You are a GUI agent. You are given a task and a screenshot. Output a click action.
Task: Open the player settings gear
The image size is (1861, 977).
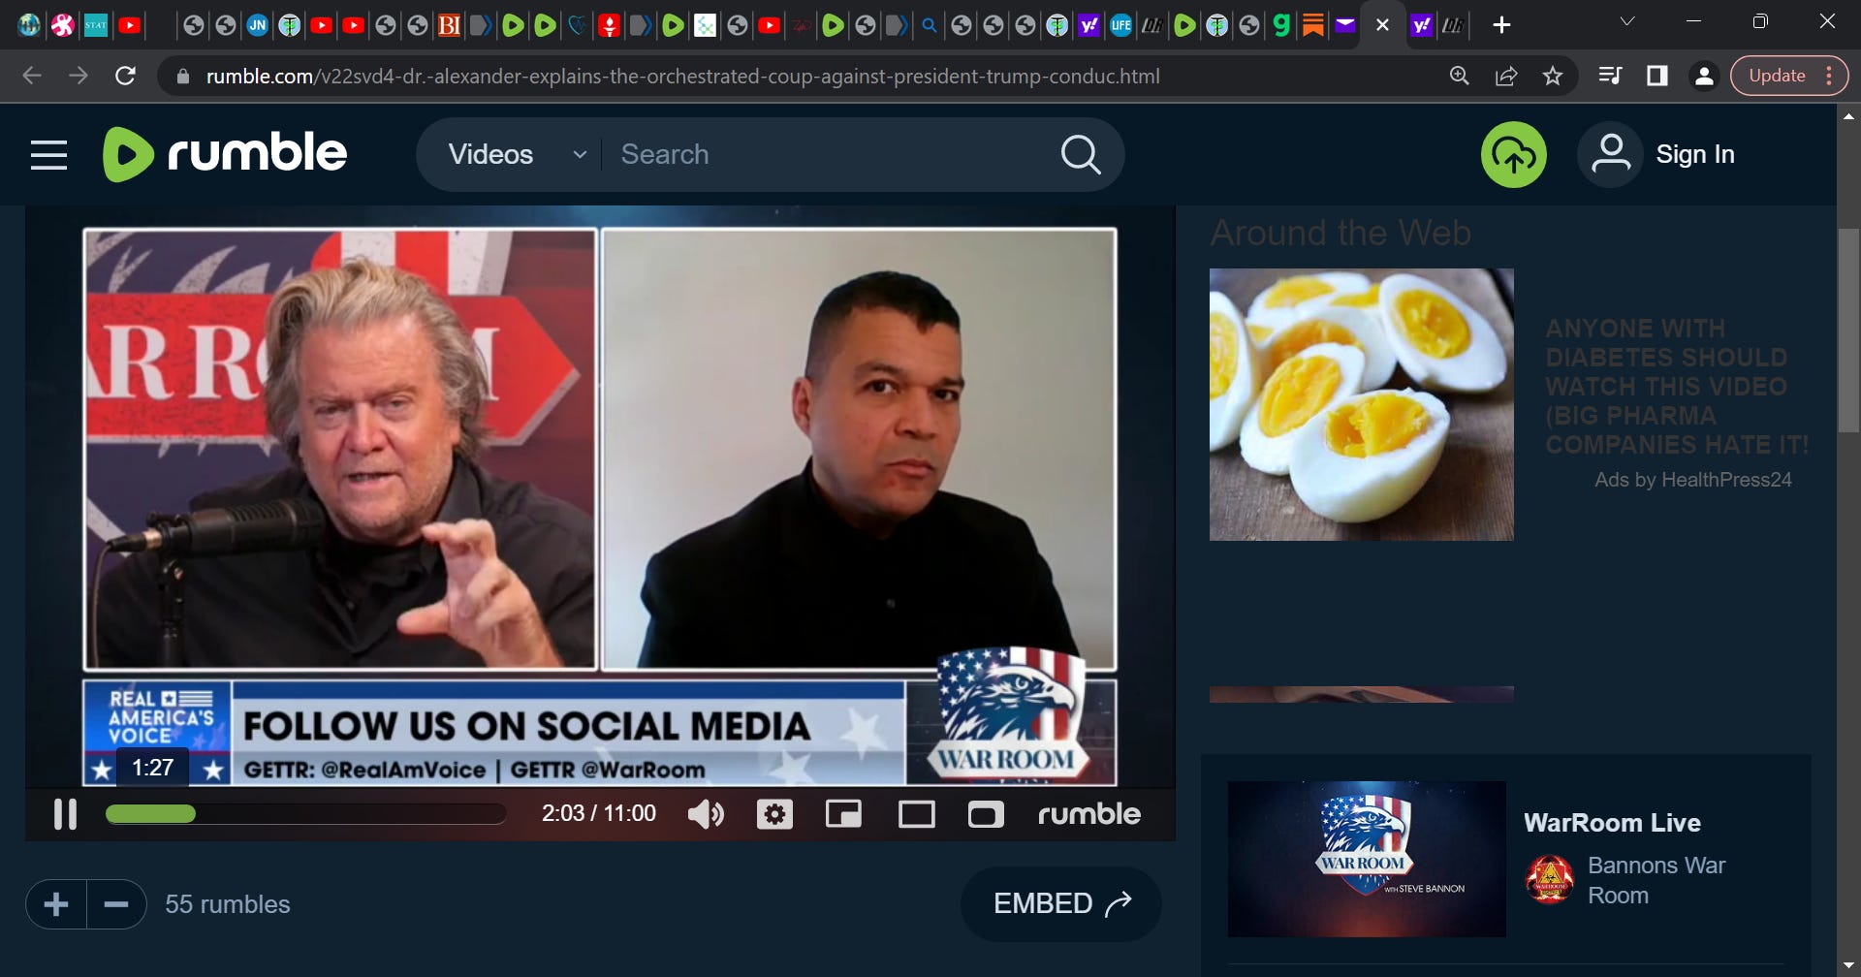pyautogui.click(x=774, y=814)
